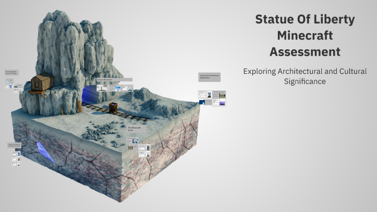Open the Introducing the Minecraft Project topic
Viewport: 377px width, 212px height.
click(x=12, y=72)
